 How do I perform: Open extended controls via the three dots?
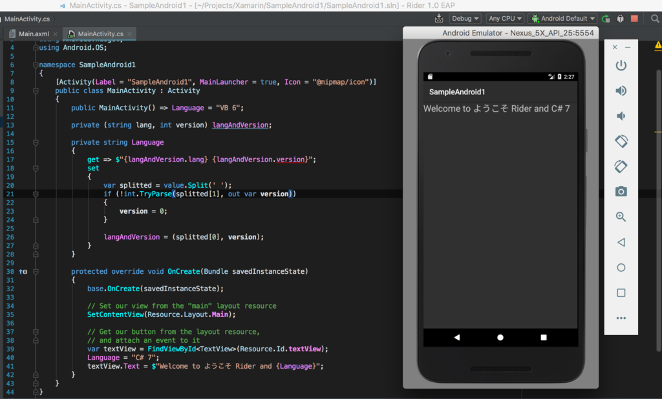pyautogui.click(x=621, y=318)
